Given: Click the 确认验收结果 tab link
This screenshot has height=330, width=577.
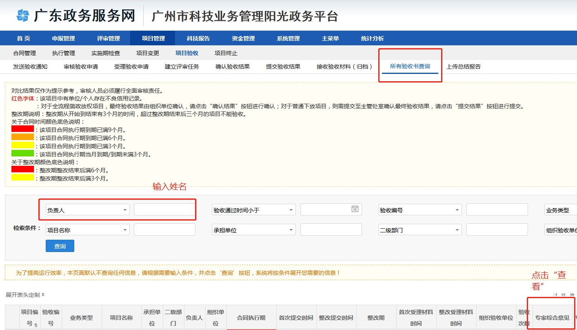Looking at the screenshot, I should click(x=232, y=67).
